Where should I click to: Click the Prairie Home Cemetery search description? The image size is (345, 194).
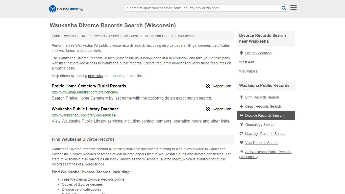coord(132,98)
